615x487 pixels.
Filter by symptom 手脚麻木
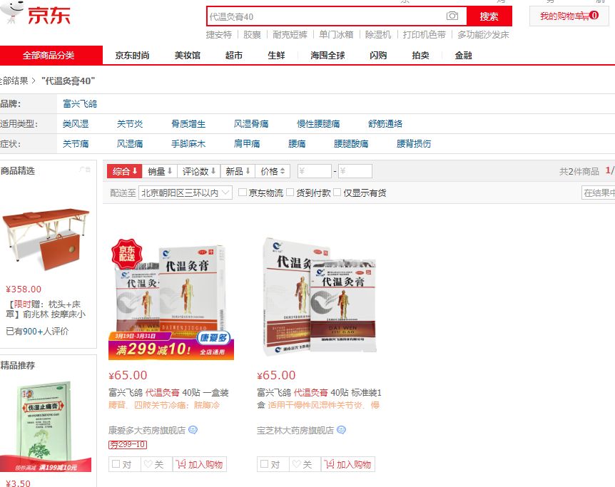[188, 144]
